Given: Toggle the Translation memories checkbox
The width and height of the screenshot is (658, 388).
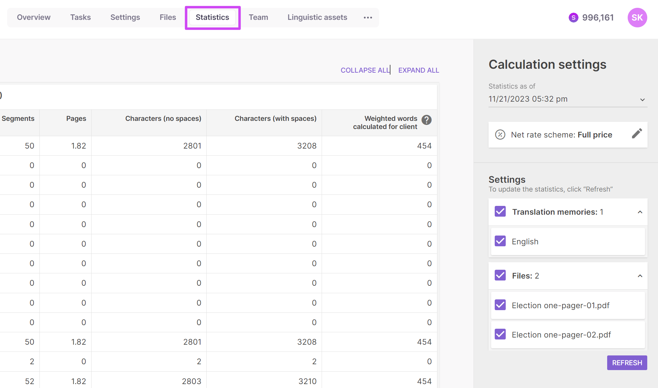Looking at the screenshot, I should click(500, 211).
